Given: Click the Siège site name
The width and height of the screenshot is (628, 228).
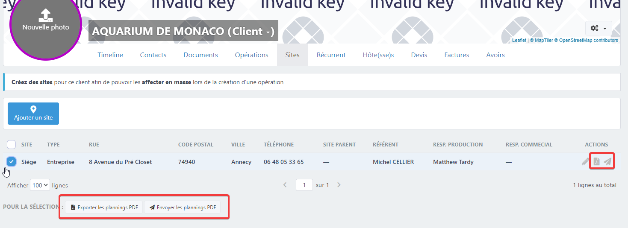Looking at the screenshot, I should (x=29, y=162).
